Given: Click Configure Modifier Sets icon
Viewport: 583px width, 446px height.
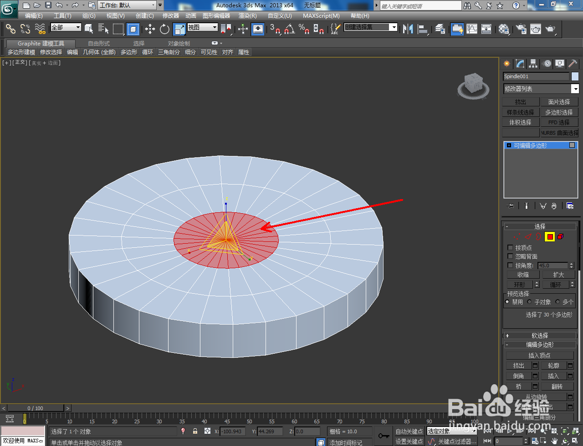Looking at the screenshot, I should pyautogui.click(x=570, y=206).
